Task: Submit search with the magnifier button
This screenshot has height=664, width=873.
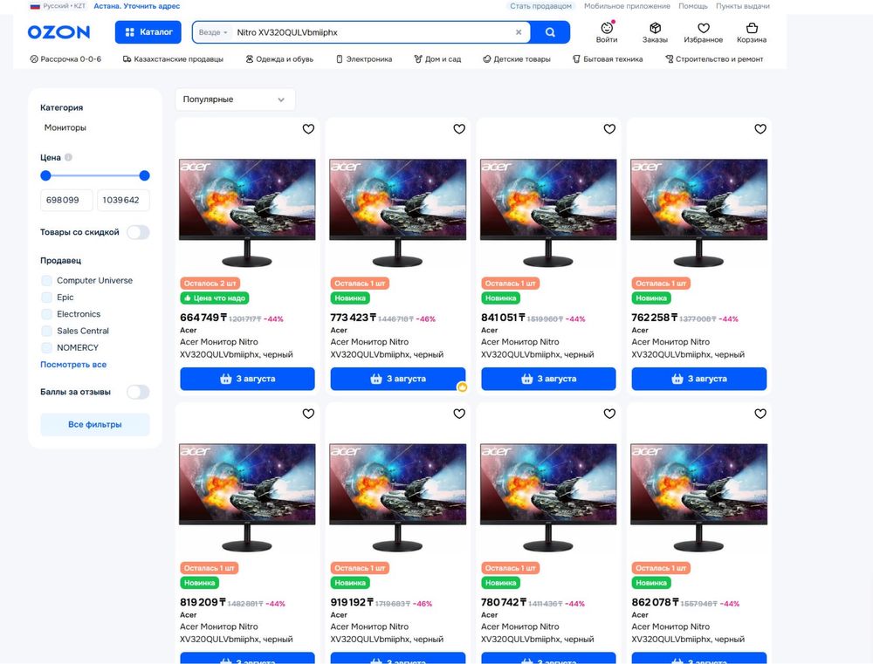Action: [550, 32]
